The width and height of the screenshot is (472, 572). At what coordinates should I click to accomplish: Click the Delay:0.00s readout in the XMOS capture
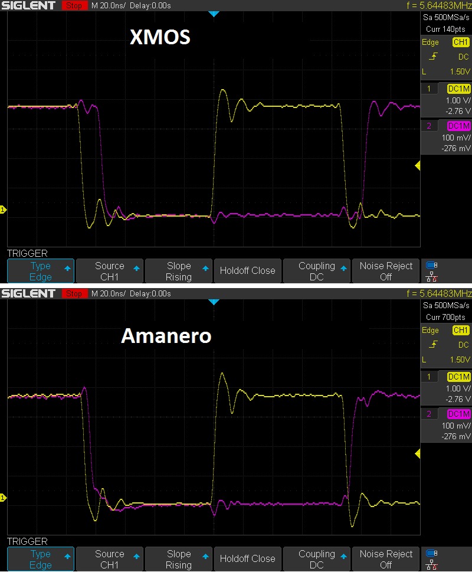(x=150, y=5)
